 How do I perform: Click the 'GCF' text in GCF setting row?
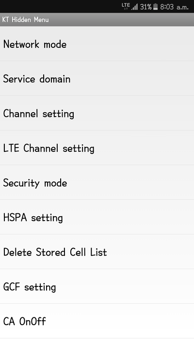click(x=12, y=287)
